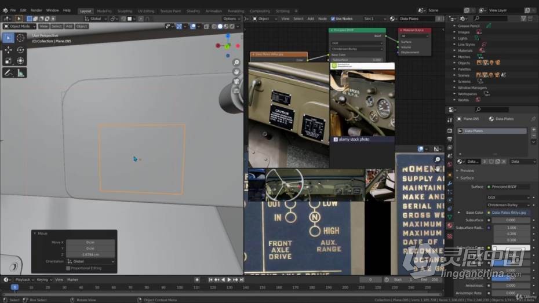Add a material slot with plus icon
The image size is (539, 303).
pos(534,130)
